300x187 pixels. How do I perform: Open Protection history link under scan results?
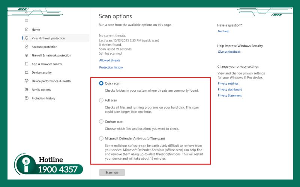click(x=111, y=67)
